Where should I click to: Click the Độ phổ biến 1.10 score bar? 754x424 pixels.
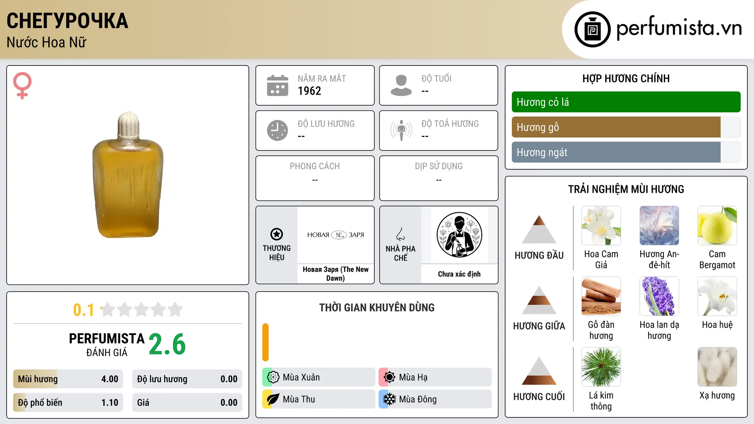[x=68, y=403]
